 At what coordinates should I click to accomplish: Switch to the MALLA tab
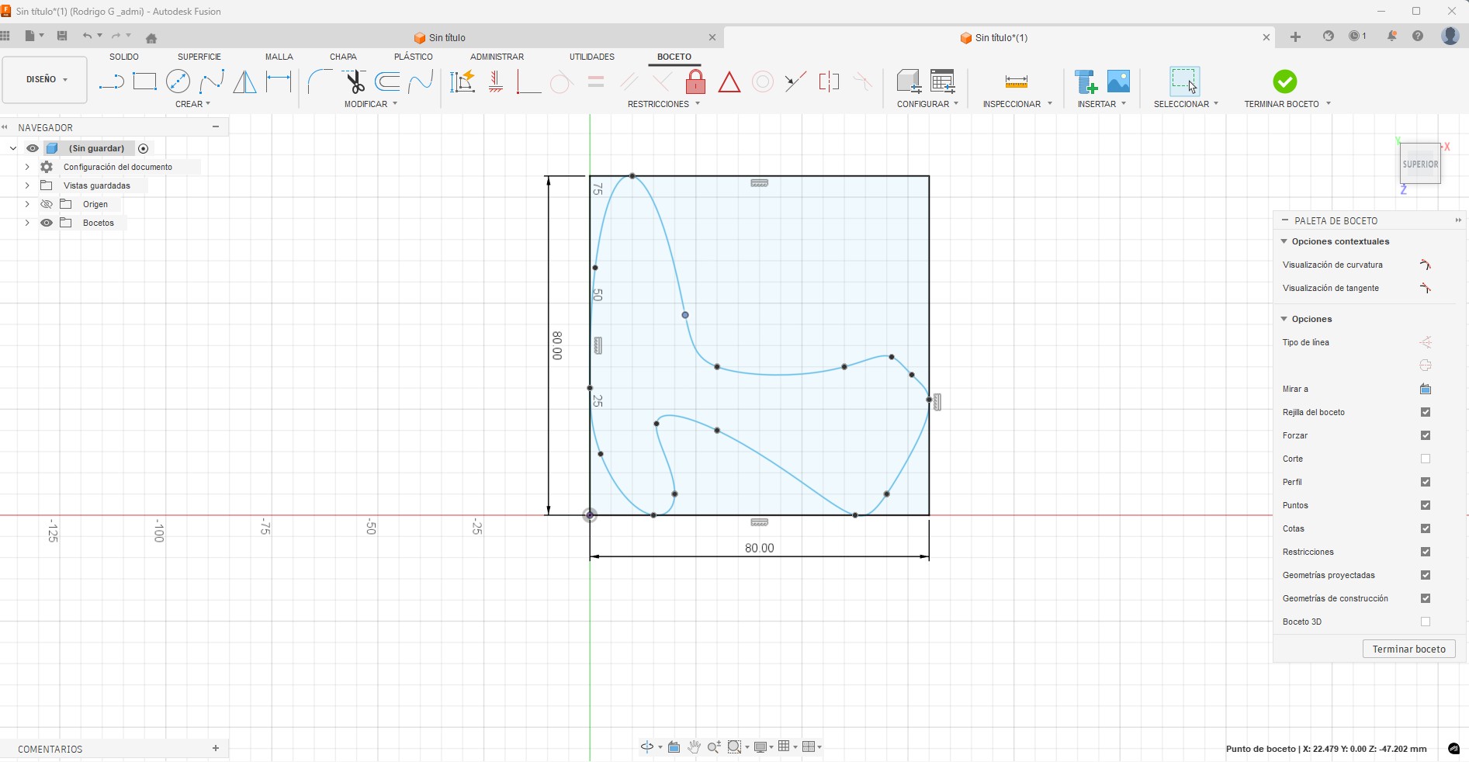point(279,57)
